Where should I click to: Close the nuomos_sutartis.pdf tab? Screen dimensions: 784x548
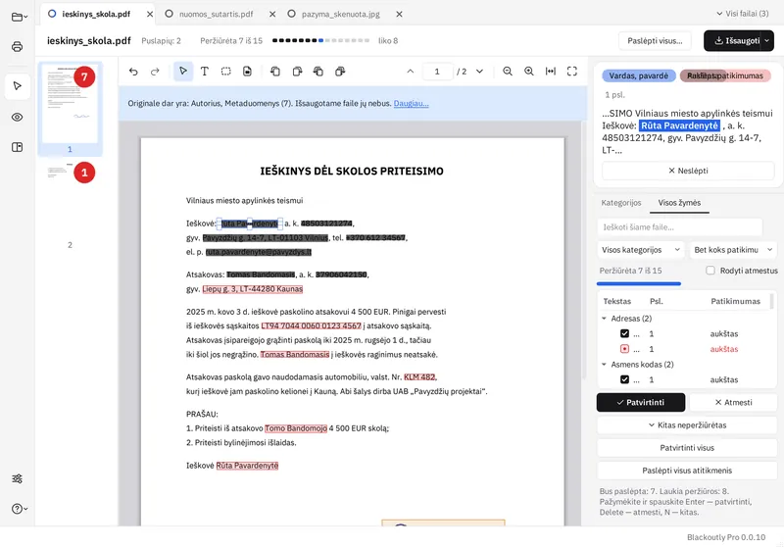pyautogui.click(x=272, y=15)
